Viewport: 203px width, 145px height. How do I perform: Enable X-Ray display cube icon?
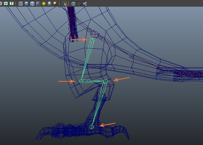73,4
